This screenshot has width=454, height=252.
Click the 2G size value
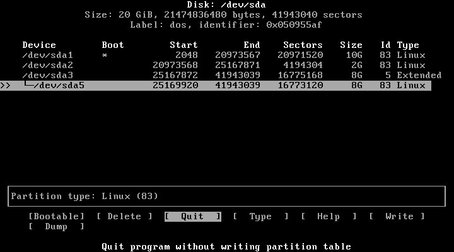[357, 65]
